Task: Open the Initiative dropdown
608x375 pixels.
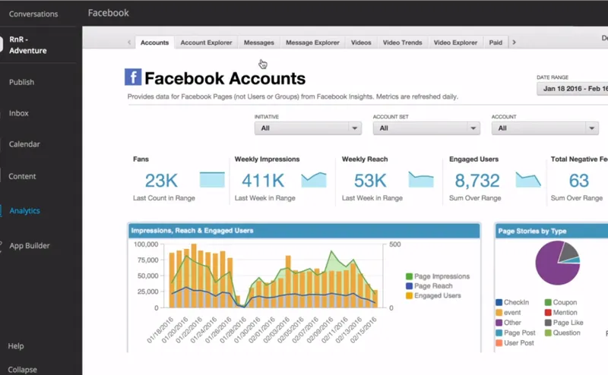Action: click(x=308, y=128)
